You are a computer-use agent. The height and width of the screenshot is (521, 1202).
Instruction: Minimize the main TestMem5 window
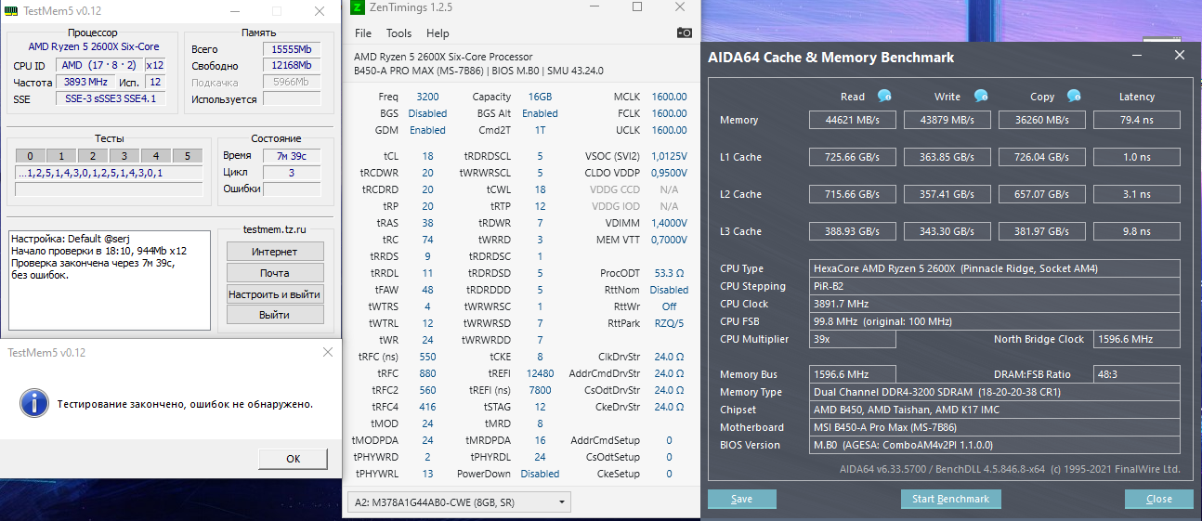point(236,12)
